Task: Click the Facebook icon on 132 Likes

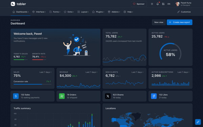Action: pos(154,96)
